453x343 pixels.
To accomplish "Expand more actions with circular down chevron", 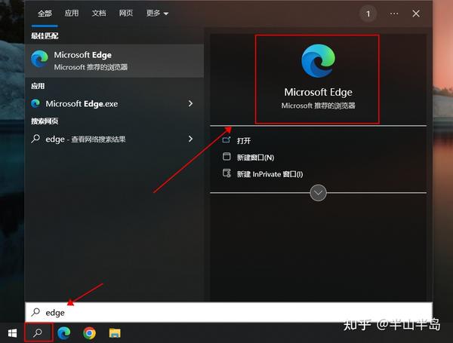I will tap(318, 193).
